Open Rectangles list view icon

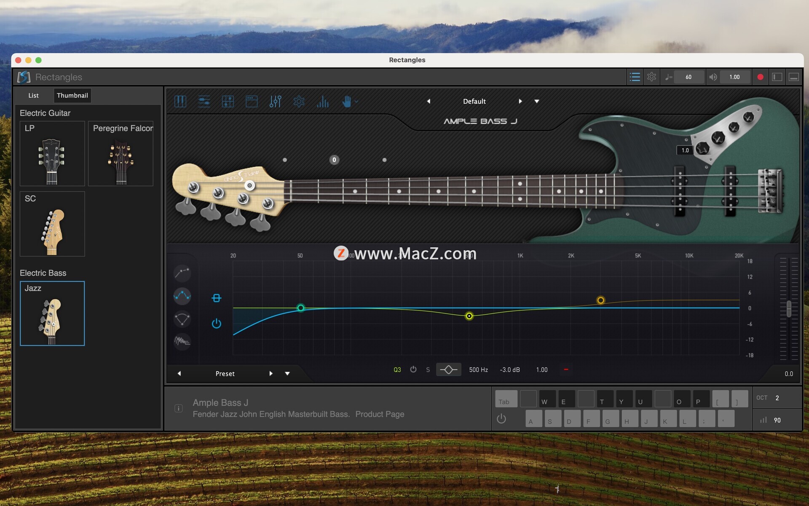(x=635, y=77)
